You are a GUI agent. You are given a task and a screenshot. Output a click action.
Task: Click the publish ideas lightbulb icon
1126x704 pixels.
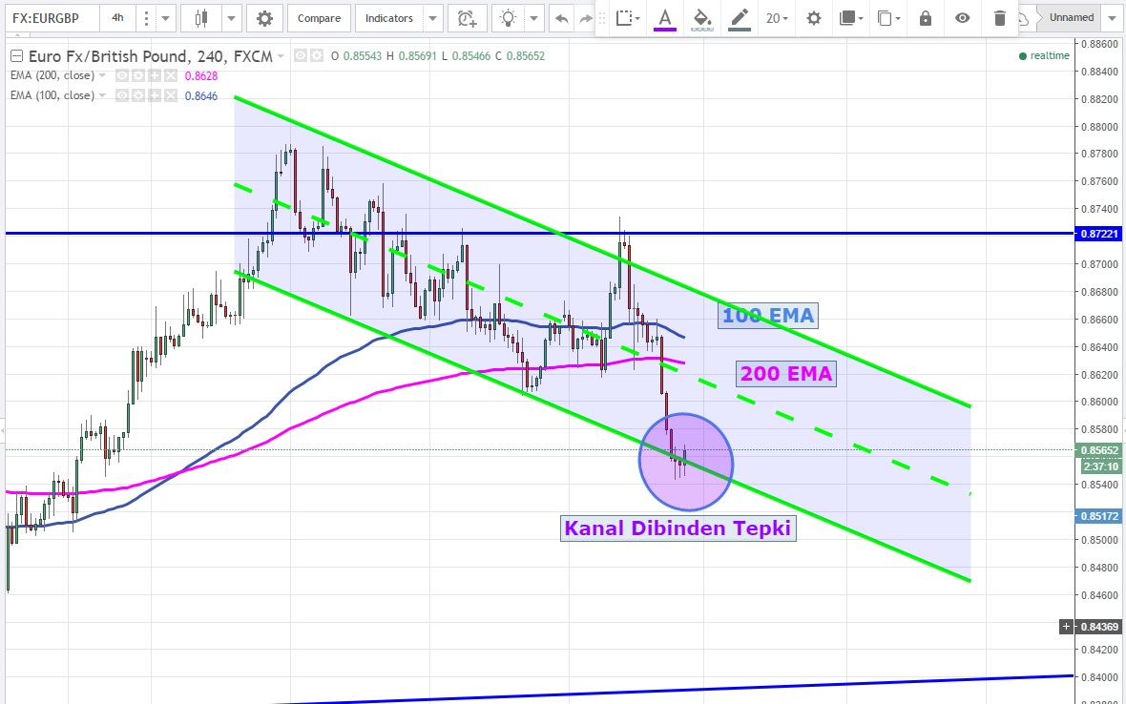click(x=510, y=18)
